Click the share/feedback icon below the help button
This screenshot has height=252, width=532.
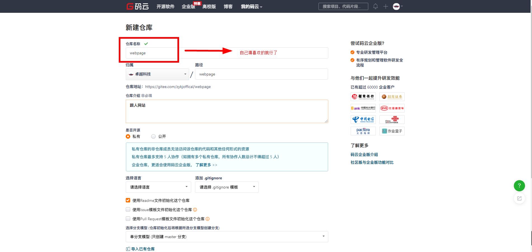point(519,199)
